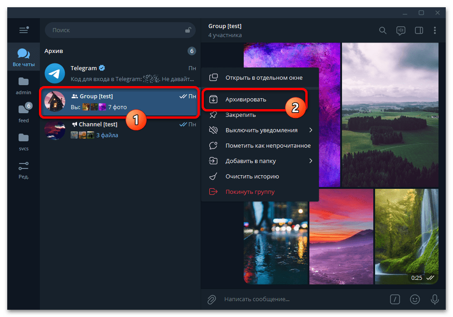Choose Очистить историю from menu
Screen dimensions: 453x317
pyautogui.click(x=260, y=177)
